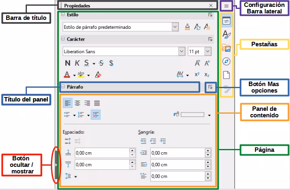Toggle unordered bullet list
The height and width of the screenshot is (190, 290).
pyautogui.click(x=67, y=114)
